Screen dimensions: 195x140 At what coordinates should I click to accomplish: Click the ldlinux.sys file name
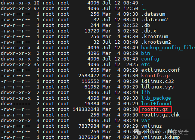[x=158, y=87]
